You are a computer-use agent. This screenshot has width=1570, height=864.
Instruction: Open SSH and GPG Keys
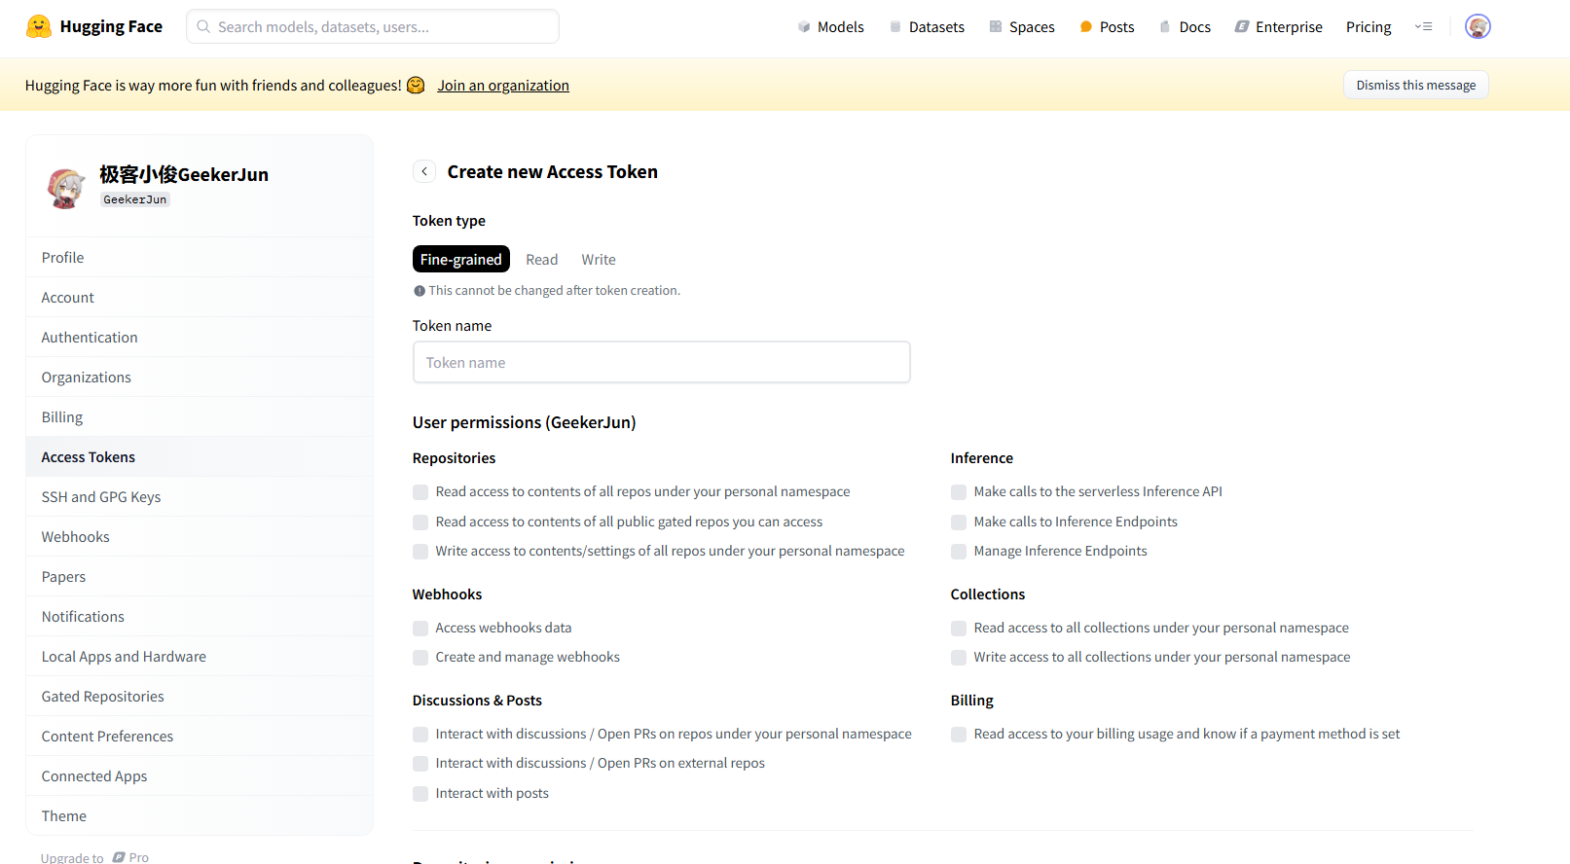pos(200,496)
